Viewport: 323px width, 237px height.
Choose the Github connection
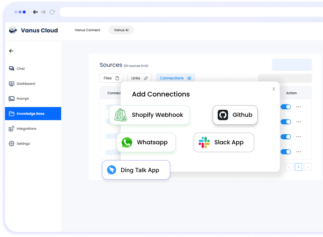click(x=235, y=115)
